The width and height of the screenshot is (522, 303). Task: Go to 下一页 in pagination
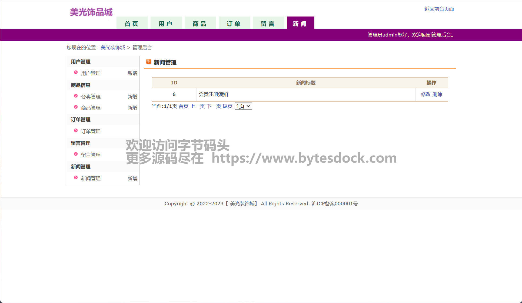(214, 106)
